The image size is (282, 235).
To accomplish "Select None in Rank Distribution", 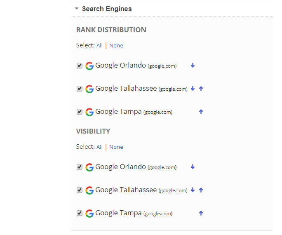I will point(116,46).
